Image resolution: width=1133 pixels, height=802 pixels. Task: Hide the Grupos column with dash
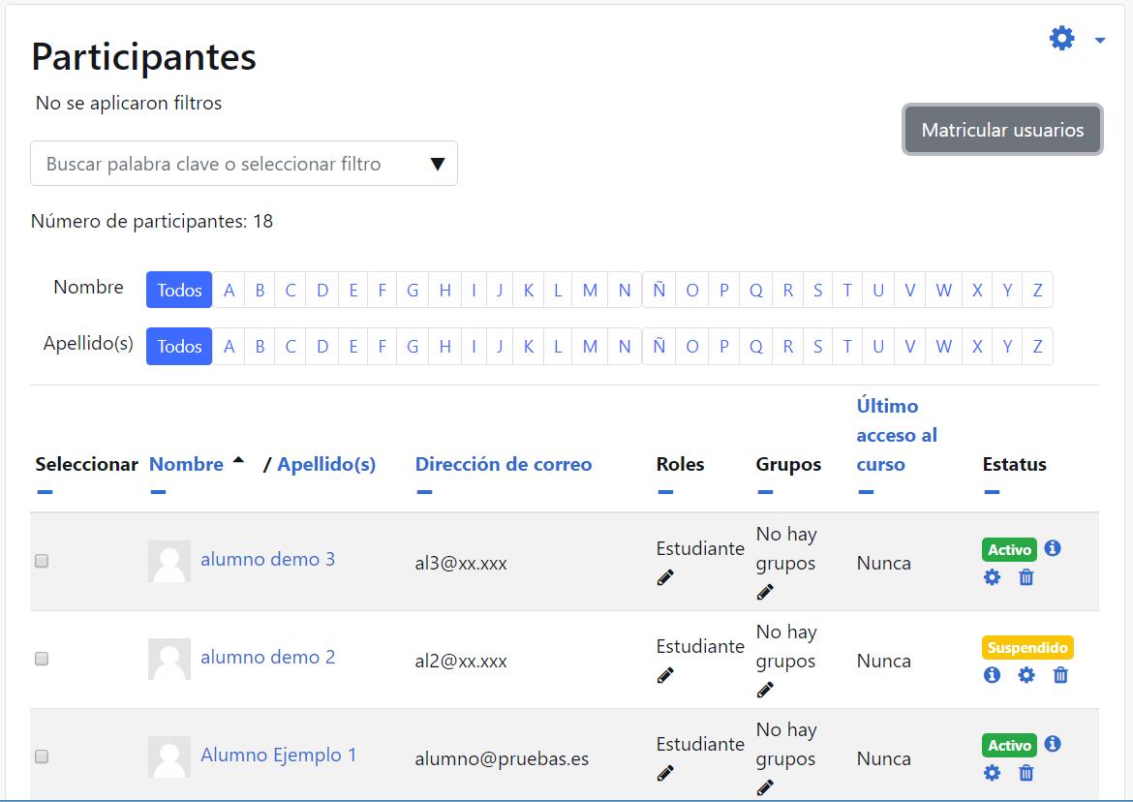(x=765, y=492)
